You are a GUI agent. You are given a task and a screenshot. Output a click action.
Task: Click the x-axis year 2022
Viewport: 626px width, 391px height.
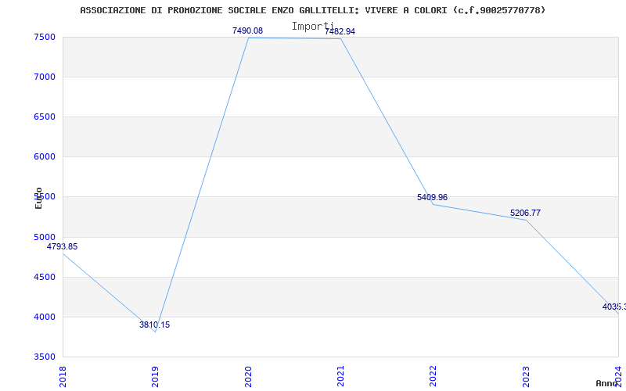433,376
